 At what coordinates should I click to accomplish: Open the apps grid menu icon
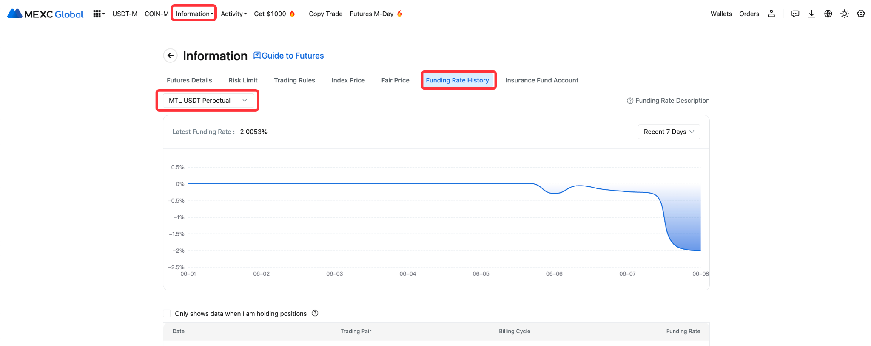(x=97, y=14)
